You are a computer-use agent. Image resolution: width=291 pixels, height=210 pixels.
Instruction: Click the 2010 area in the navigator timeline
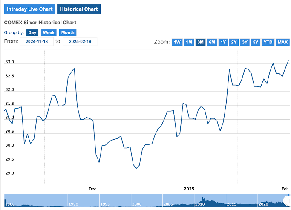pos(200,204)
